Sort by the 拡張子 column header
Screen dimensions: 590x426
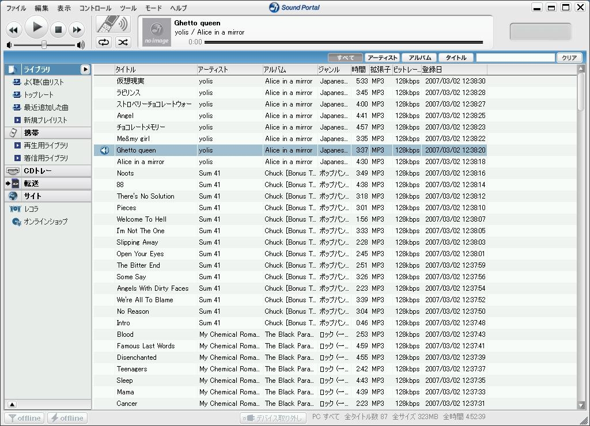point(380,70)
